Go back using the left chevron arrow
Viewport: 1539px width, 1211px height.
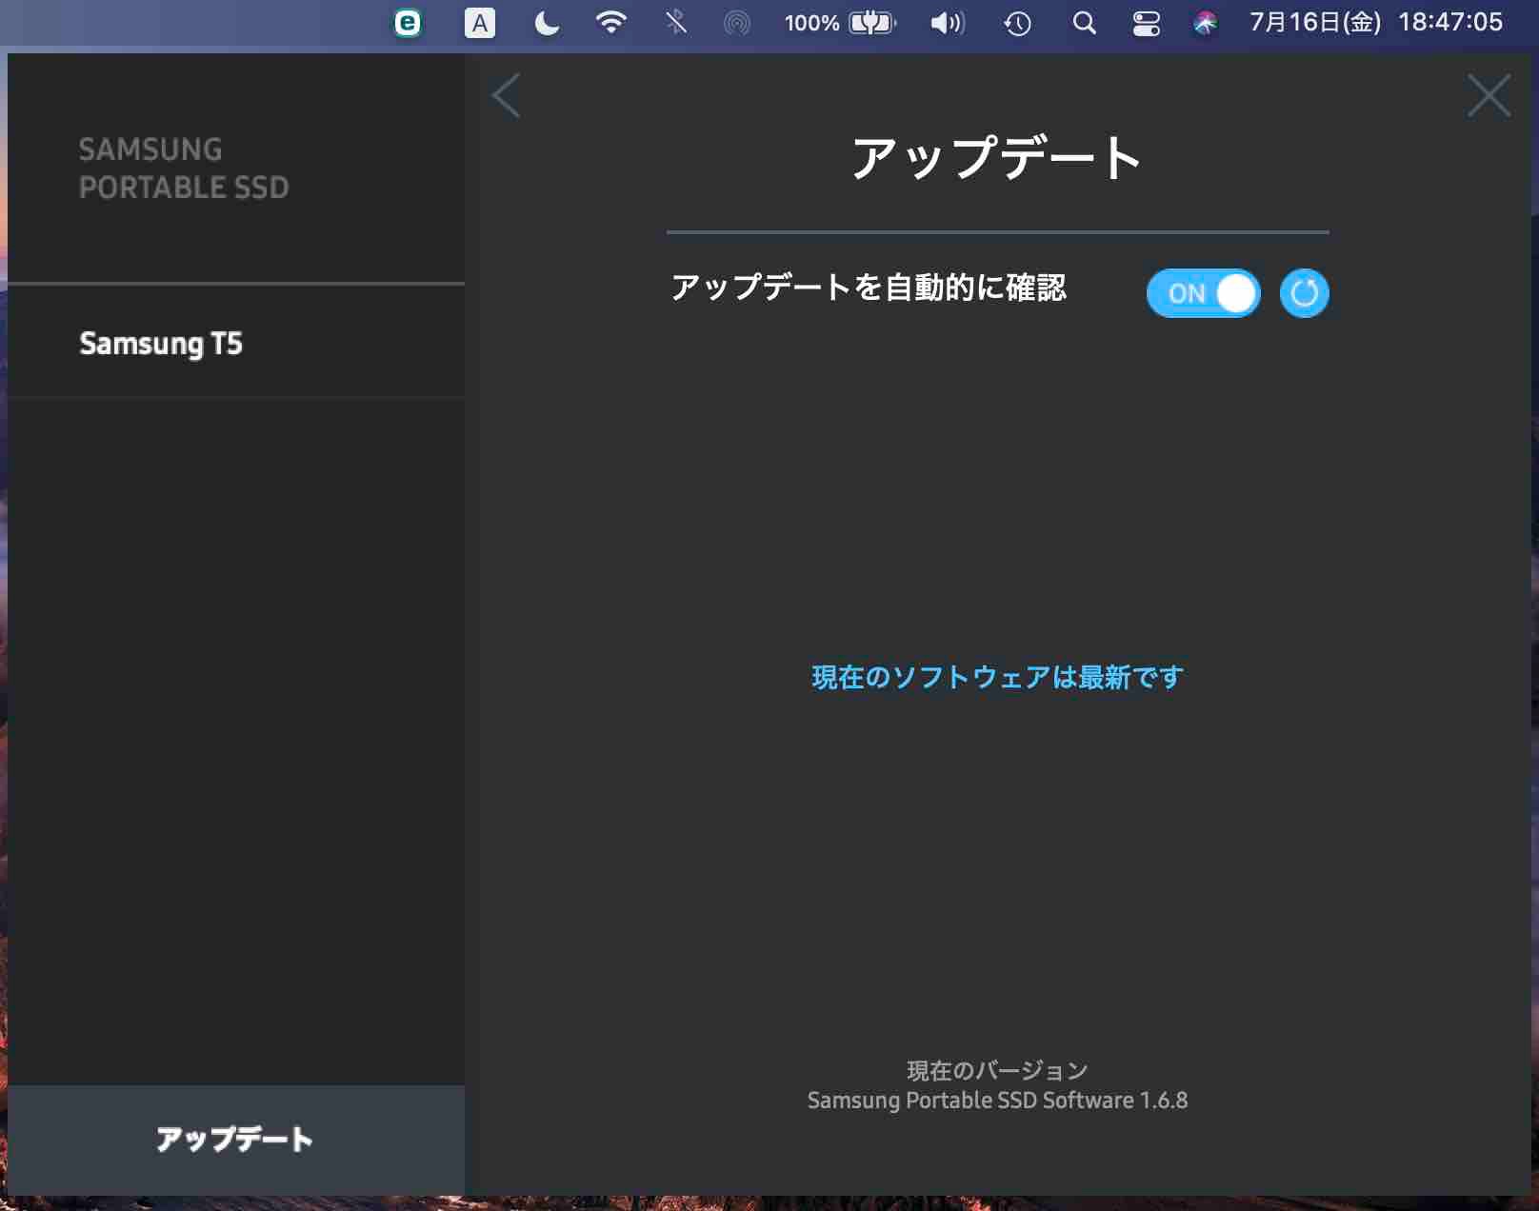506,96
